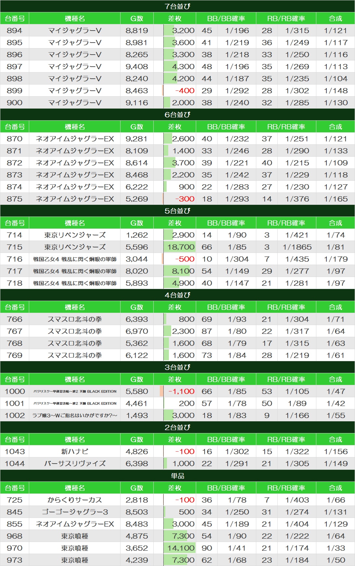Screen dimensions: 355x566
Task: Click RB rate 1/404 in row 855
Action: click(297, 524)
